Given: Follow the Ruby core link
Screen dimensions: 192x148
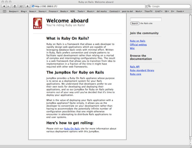Looking at the screenshot, I should pos(136,74).
